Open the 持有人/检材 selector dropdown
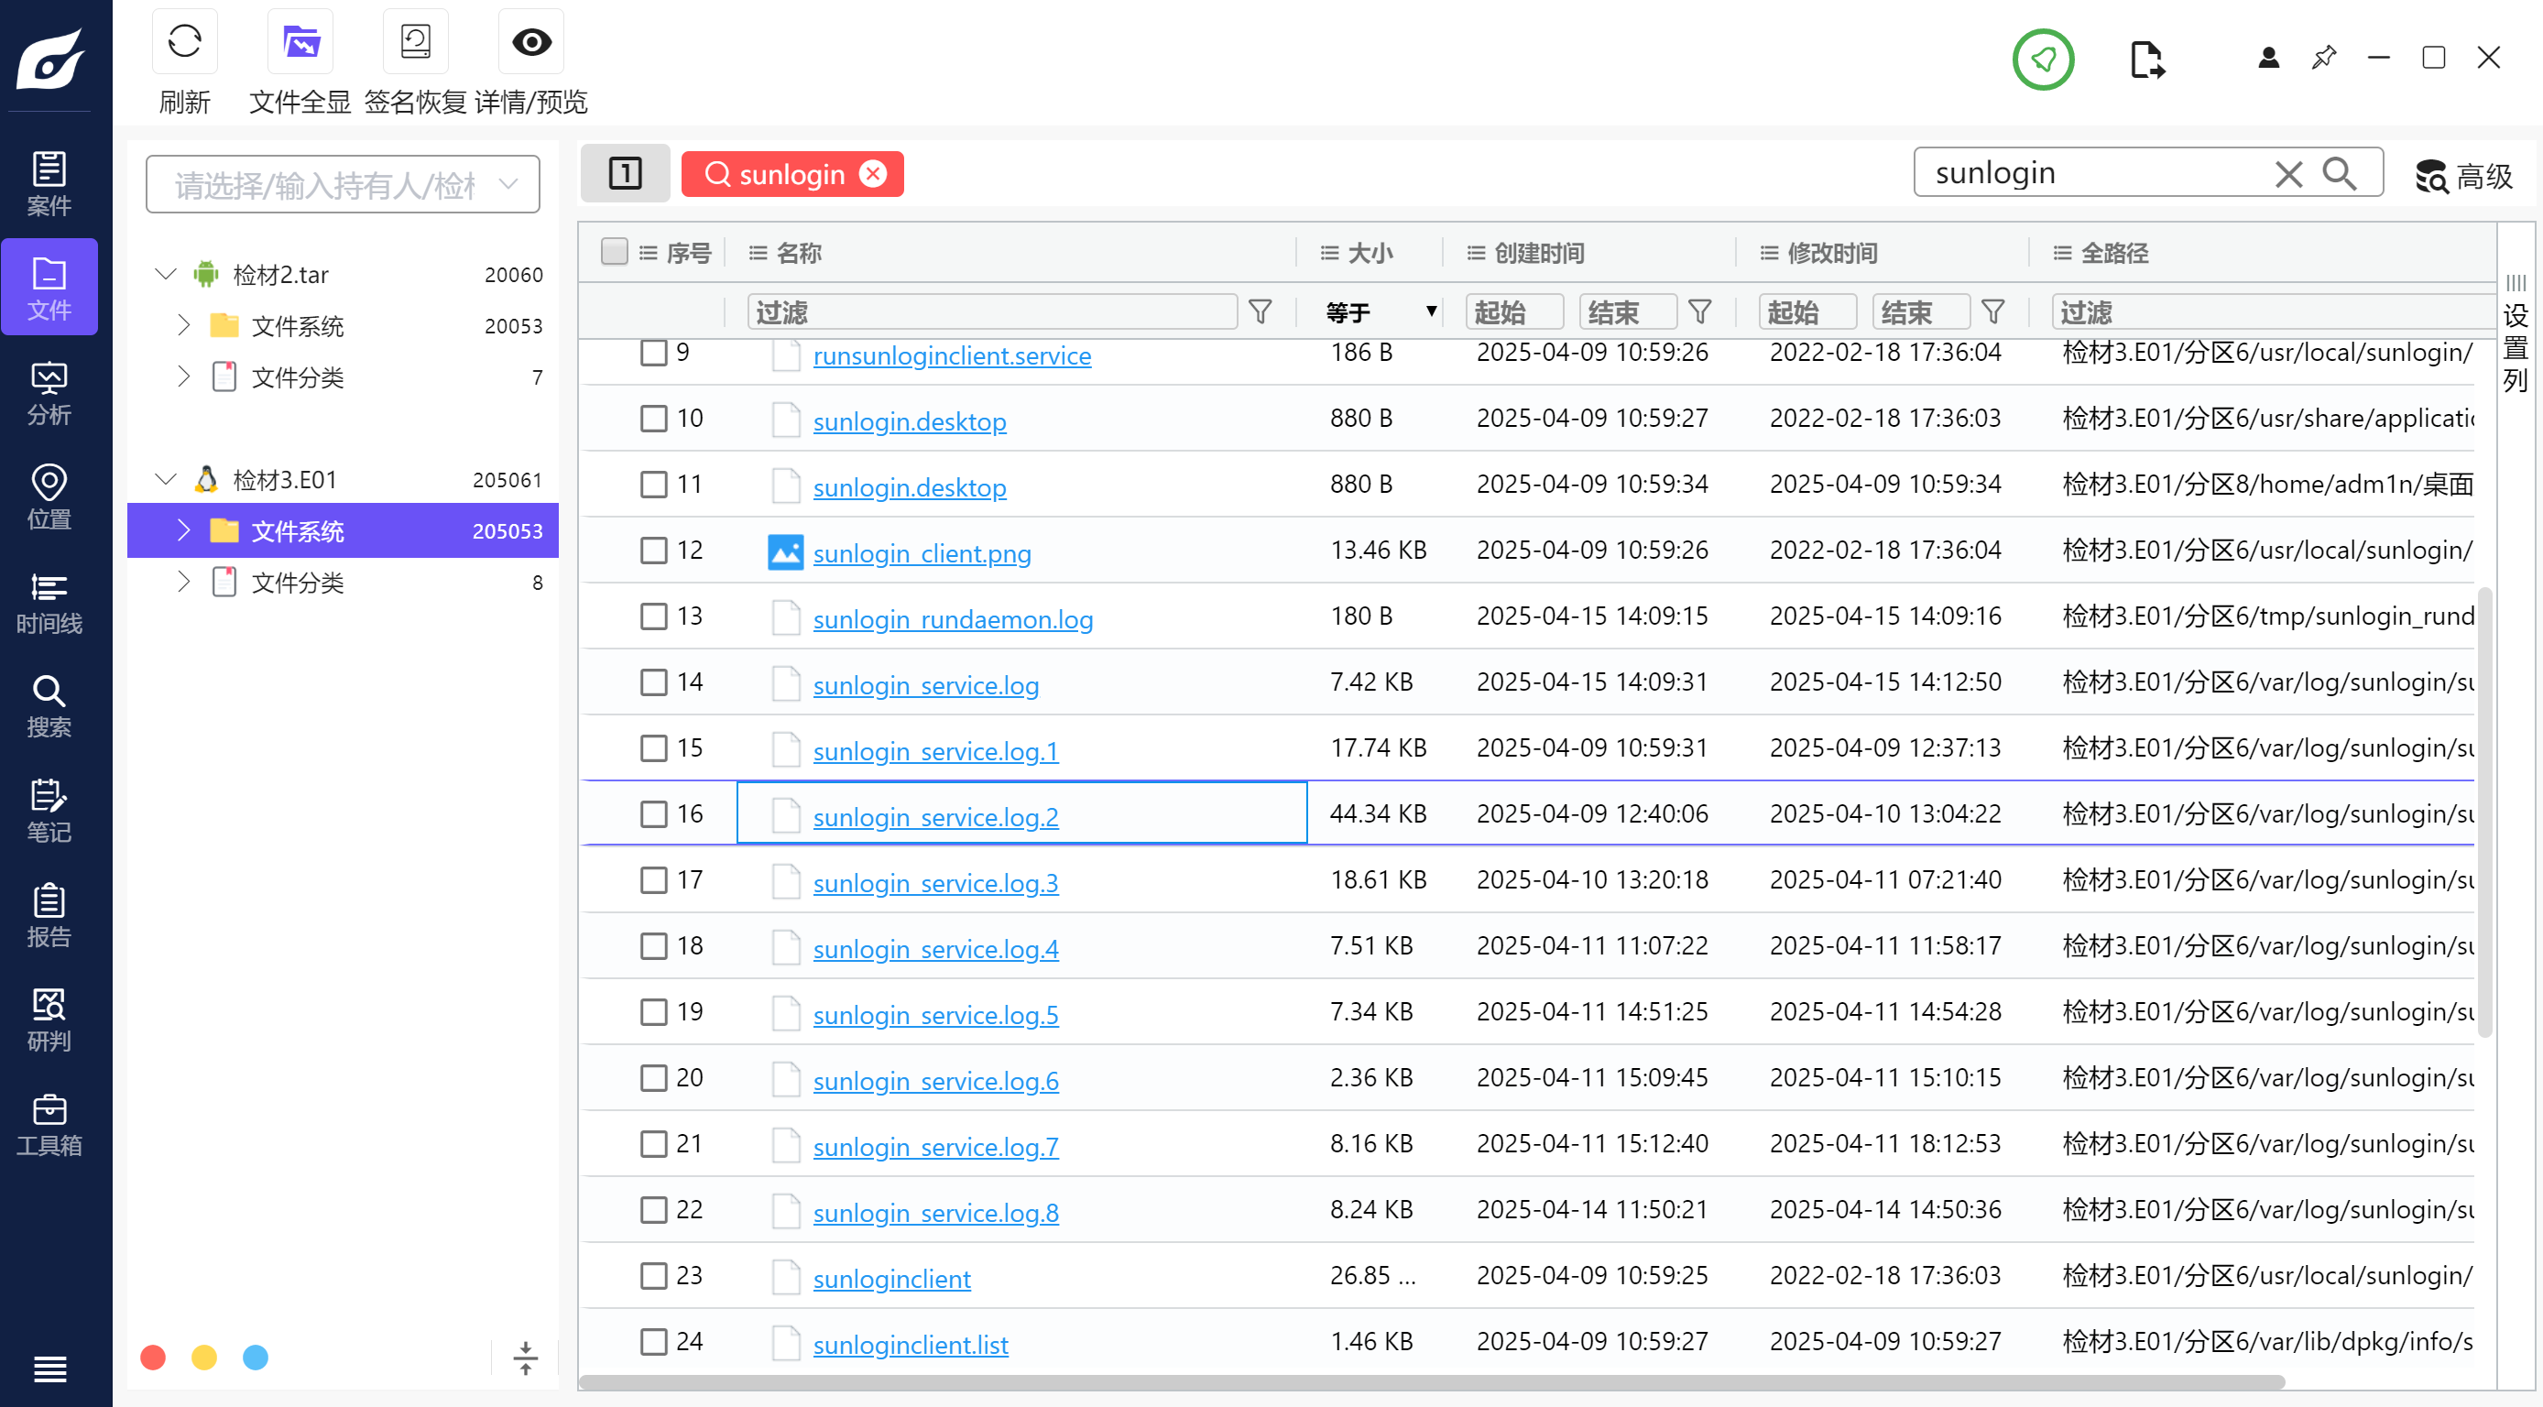 (x=343, y=185)
